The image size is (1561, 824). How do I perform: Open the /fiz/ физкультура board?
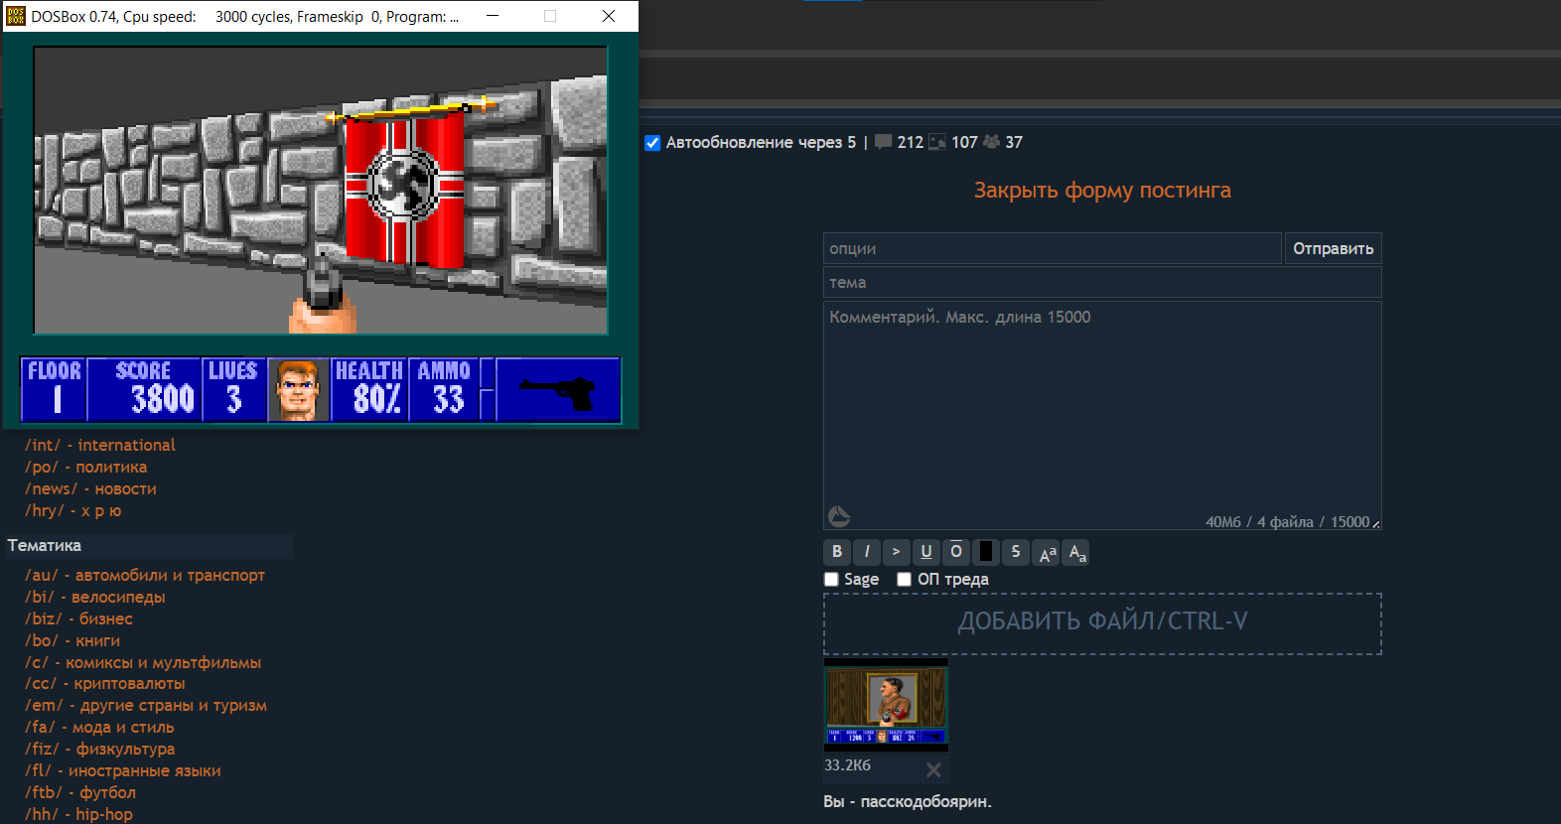point(100,749)
